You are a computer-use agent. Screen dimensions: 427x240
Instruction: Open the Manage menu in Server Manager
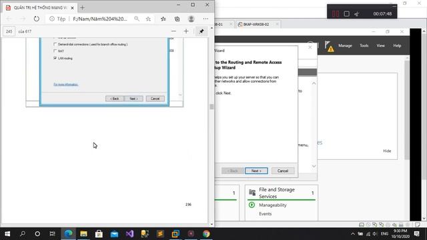[x=345, y=46]
